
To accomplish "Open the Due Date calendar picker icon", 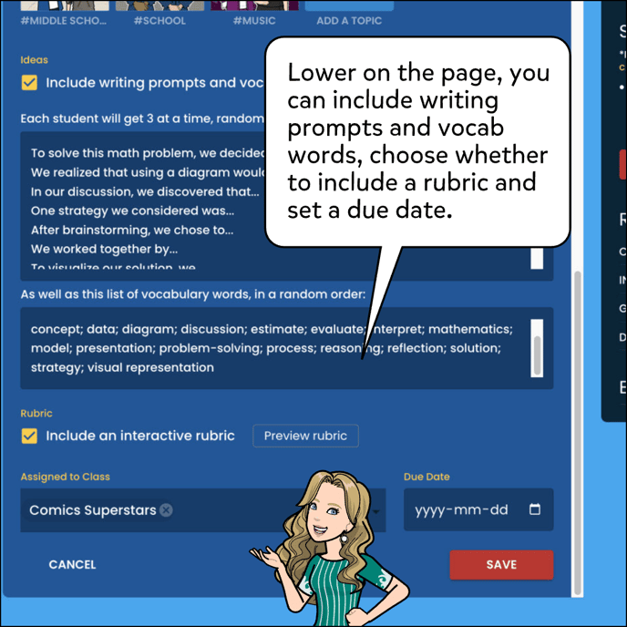I will coord(535,509).
